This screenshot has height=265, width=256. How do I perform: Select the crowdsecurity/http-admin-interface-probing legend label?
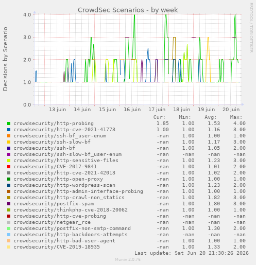(x=78, y=191)
